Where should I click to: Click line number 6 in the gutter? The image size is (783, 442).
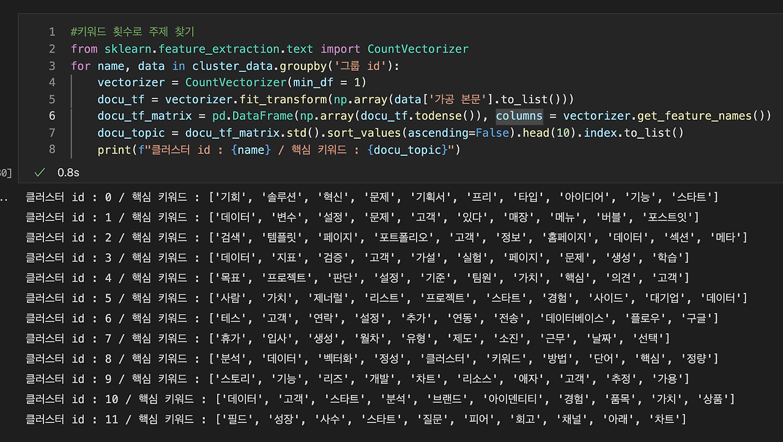52,116
